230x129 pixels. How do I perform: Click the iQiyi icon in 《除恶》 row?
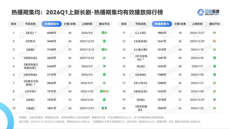(x=104, y=99)
